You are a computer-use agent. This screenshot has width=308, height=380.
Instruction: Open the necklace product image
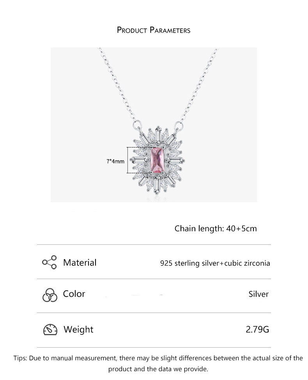(x=154, y=125)
